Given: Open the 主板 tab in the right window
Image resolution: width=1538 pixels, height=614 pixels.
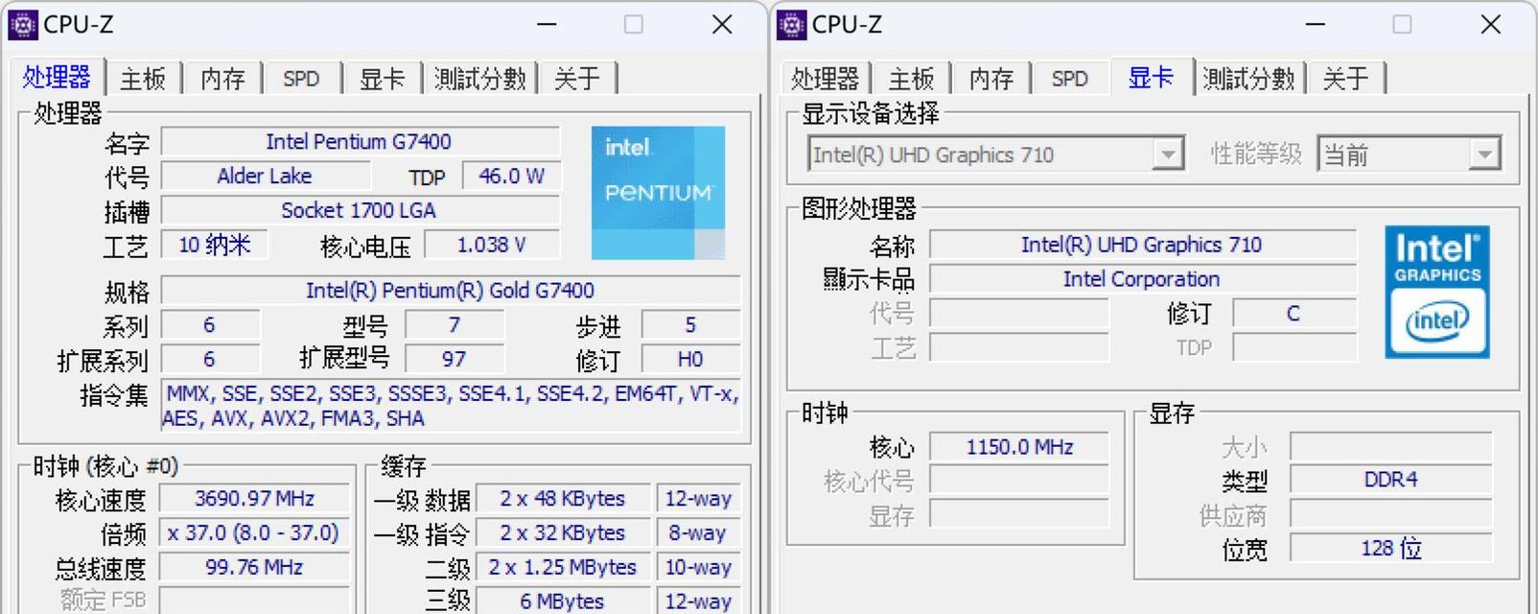Looking at the screenshot, I should click(911, 79).
